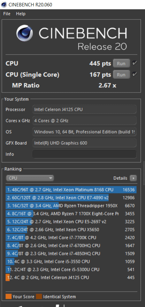
Task: Open the CPU ranking dropdown
Action: [30, 178]
